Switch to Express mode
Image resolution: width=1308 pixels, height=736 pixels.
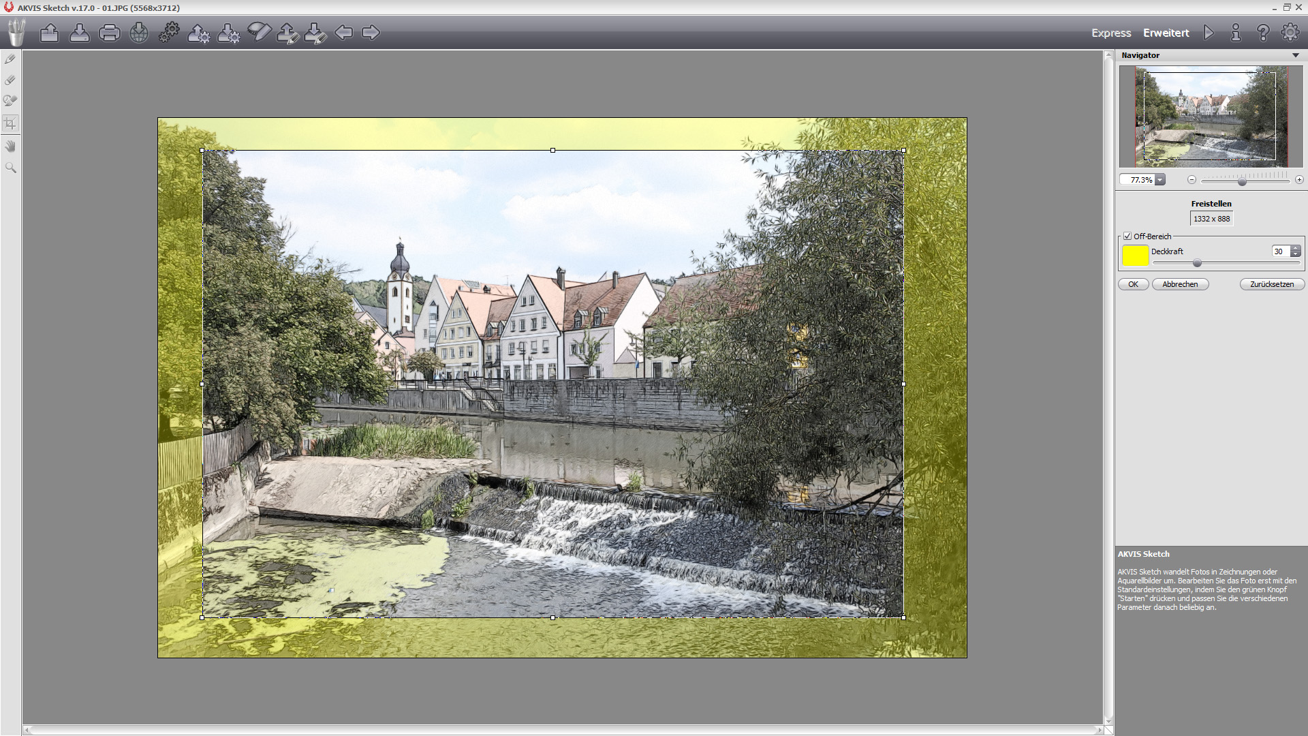(1110, 33)
